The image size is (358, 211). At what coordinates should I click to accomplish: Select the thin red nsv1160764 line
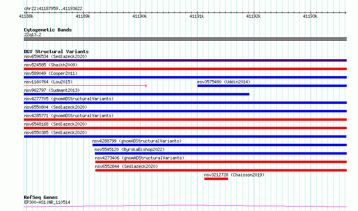click(x=85, y=86)
